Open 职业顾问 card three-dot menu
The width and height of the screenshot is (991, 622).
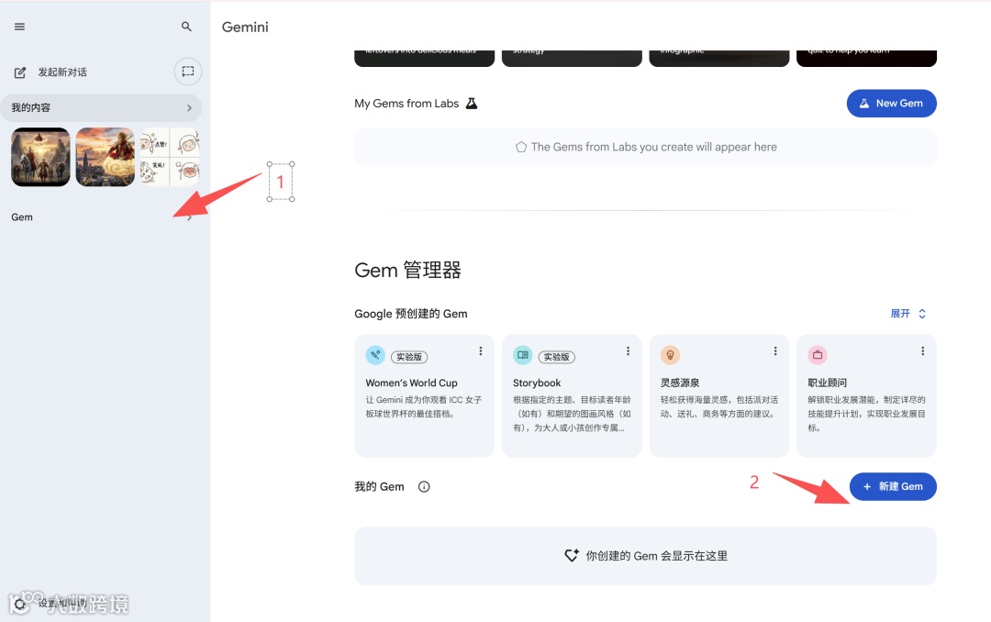pos(922,350)
